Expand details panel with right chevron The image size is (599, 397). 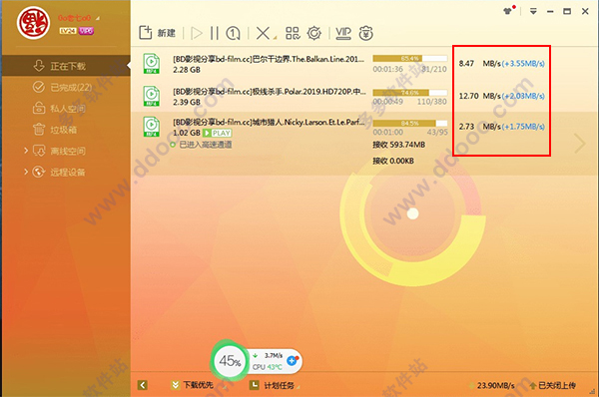coord(579,144)
